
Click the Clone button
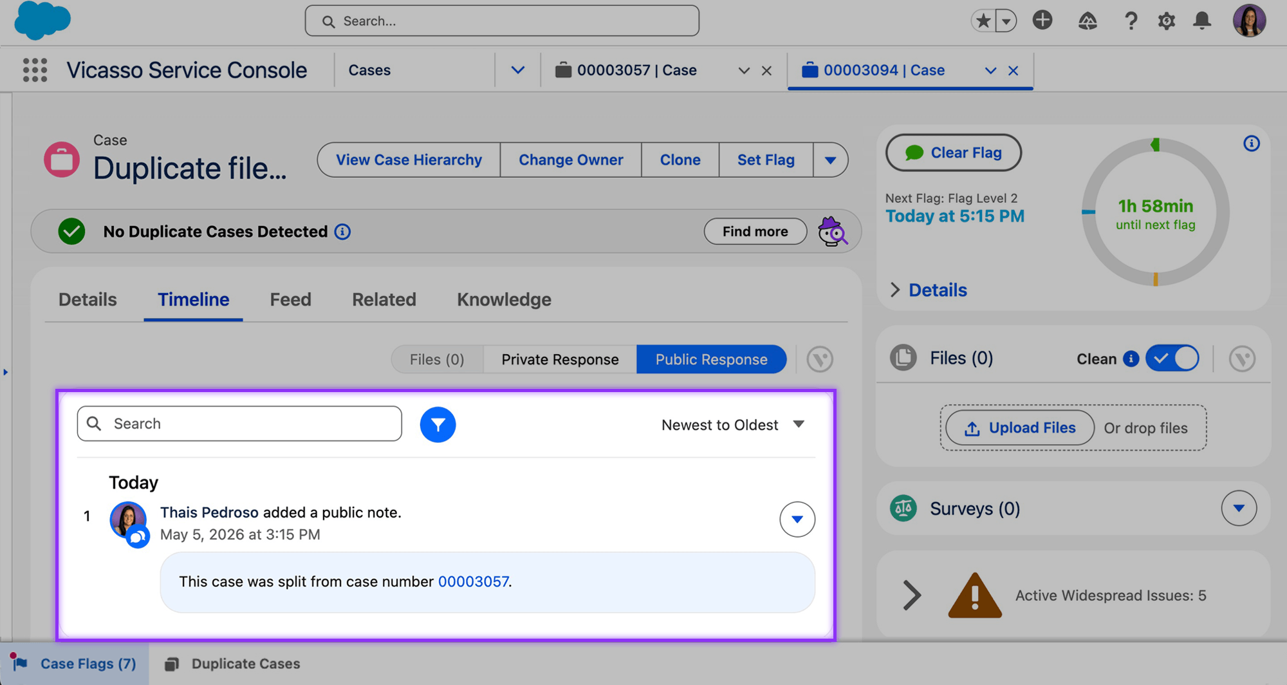coord(680,160)
